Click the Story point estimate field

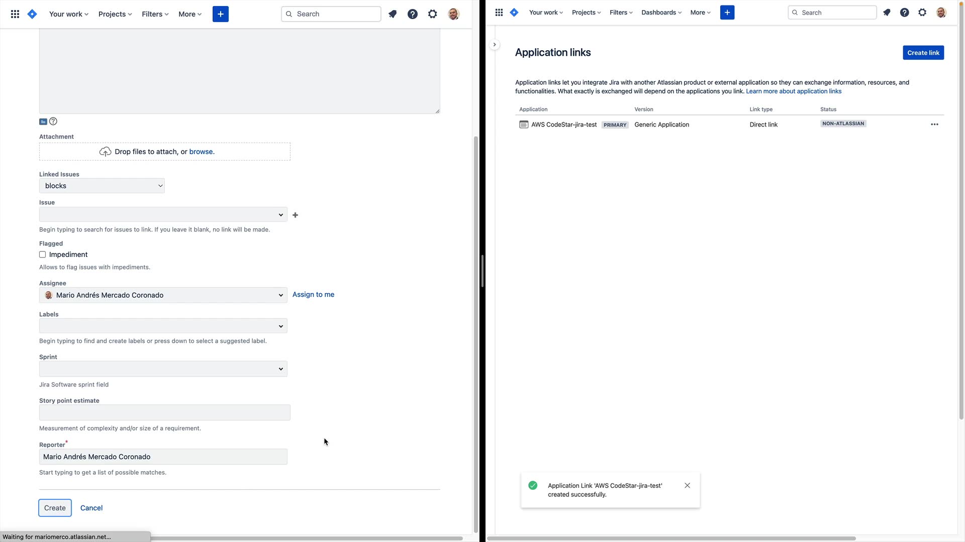pyautogui.click(x=165, y=413)
